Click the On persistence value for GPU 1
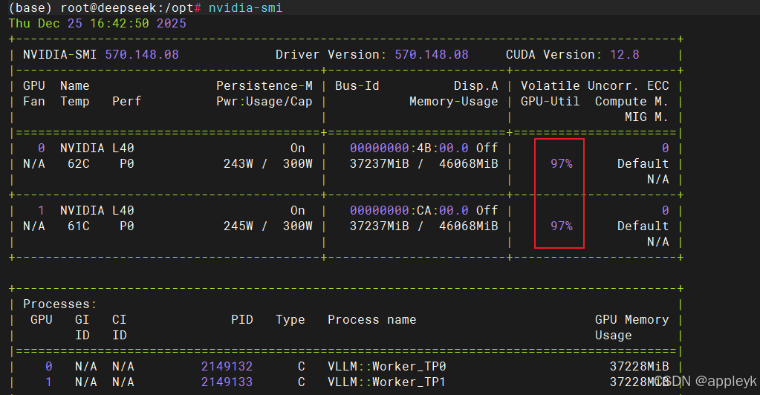 (x=298, y=210)
